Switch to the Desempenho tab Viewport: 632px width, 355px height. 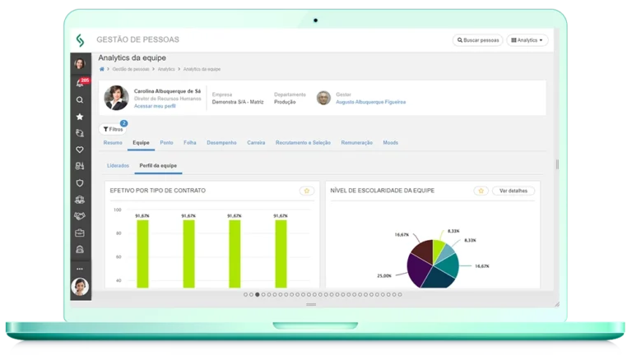pos(221,143)
